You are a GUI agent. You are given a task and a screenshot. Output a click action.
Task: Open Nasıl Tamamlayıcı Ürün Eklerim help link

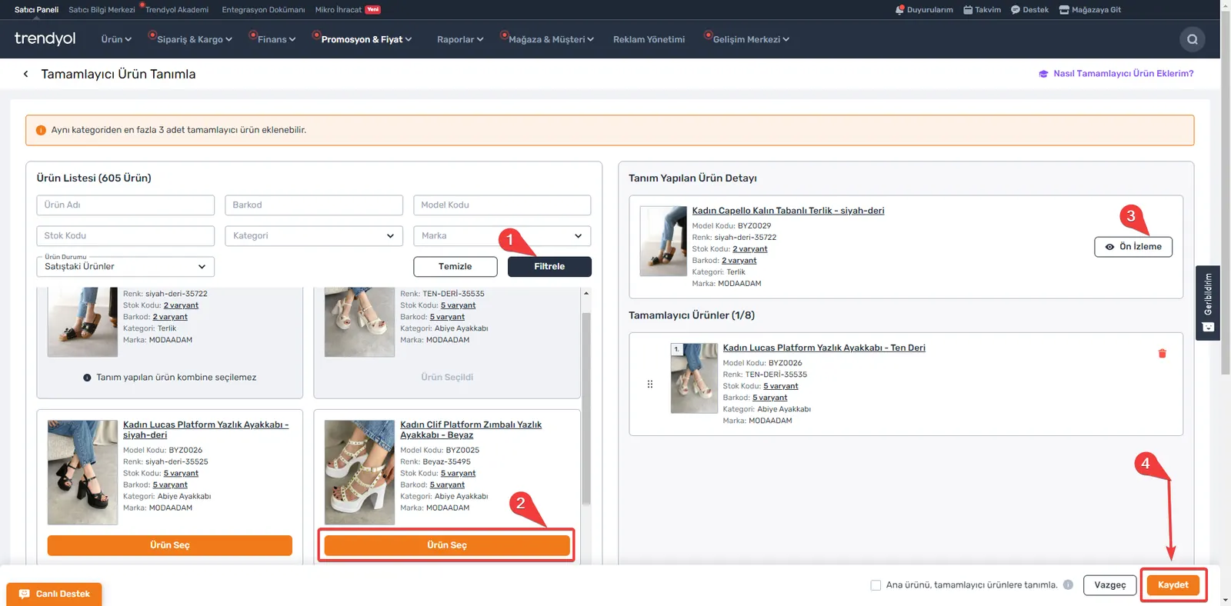[1116, 74]
